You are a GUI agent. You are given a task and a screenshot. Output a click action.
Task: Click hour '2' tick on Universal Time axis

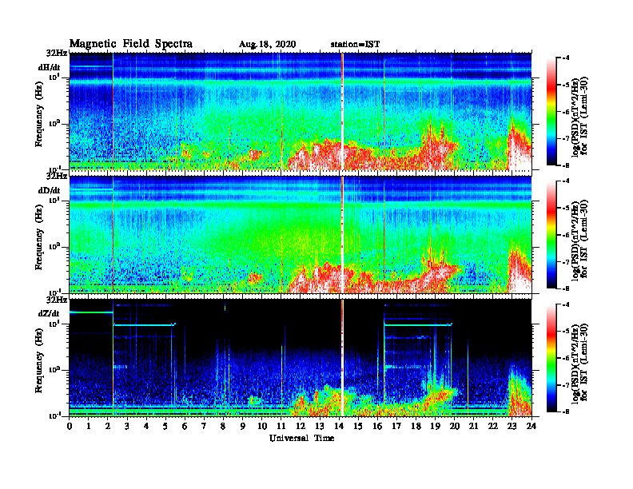tap(108, 426)
